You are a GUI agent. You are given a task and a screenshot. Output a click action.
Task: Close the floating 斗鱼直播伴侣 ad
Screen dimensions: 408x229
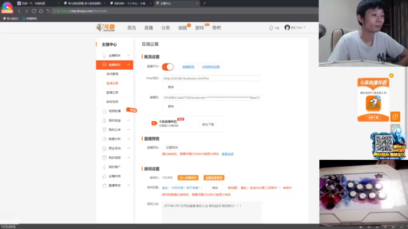click(x=391, y=75)
